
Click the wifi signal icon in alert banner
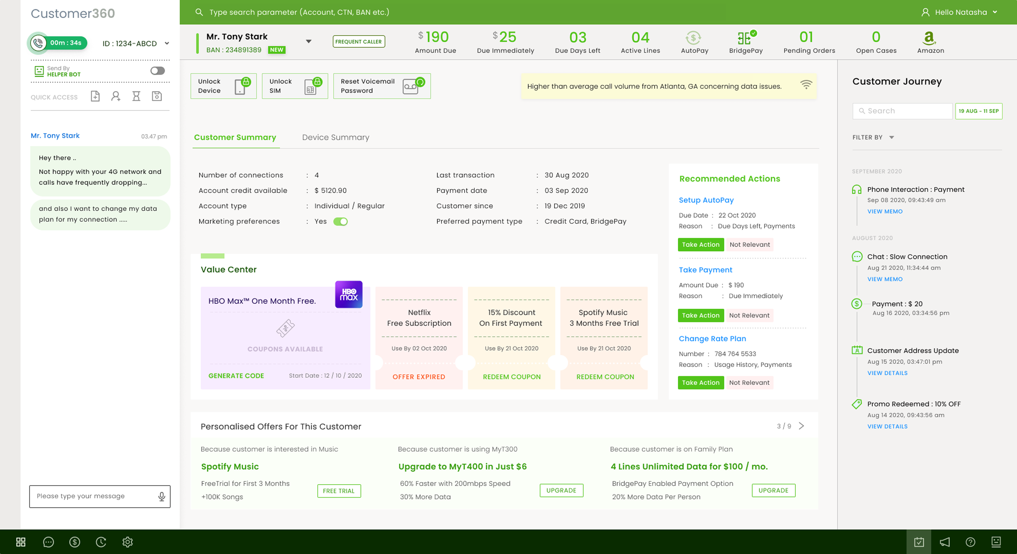tap(806, 85)
